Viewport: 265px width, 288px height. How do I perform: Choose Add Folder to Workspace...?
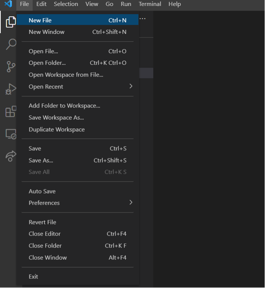pyautogui.click(x=78, y=106)
